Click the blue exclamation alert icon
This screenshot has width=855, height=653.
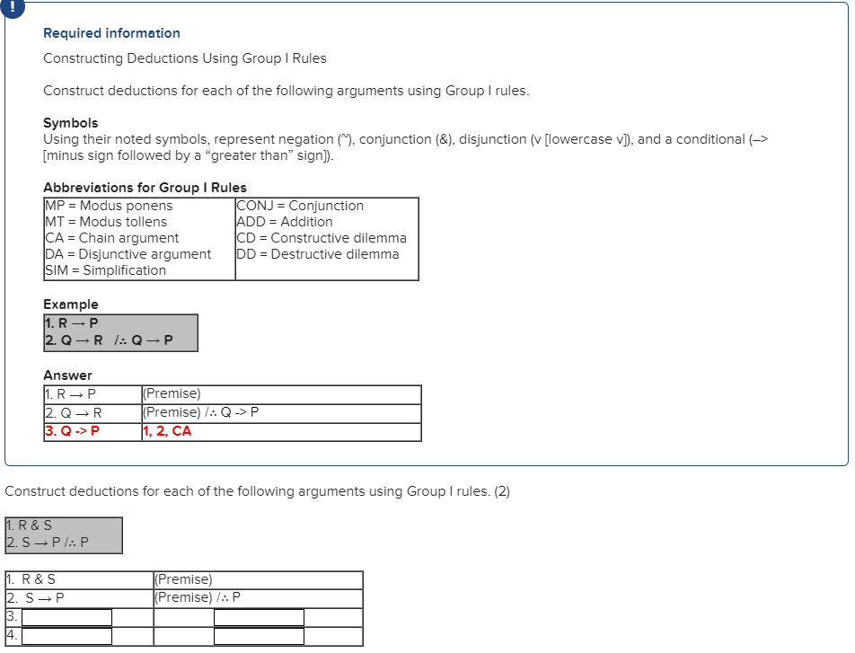click(x=12, y=8)
